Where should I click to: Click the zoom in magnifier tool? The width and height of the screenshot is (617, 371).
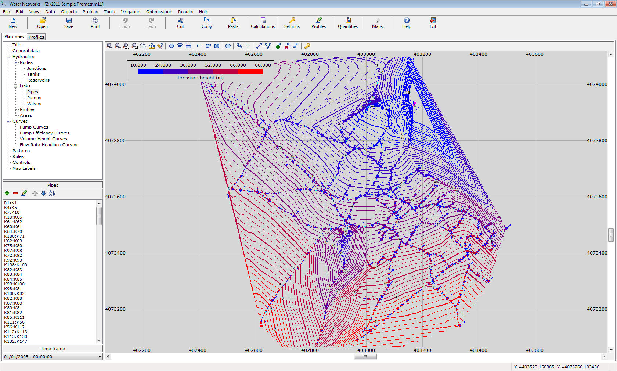[109, 46]
